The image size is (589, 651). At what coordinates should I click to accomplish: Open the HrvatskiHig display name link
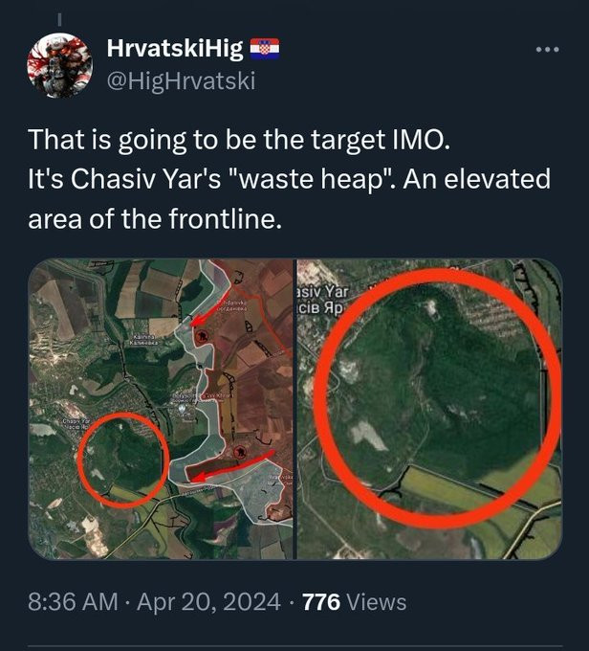click(175, 49)
